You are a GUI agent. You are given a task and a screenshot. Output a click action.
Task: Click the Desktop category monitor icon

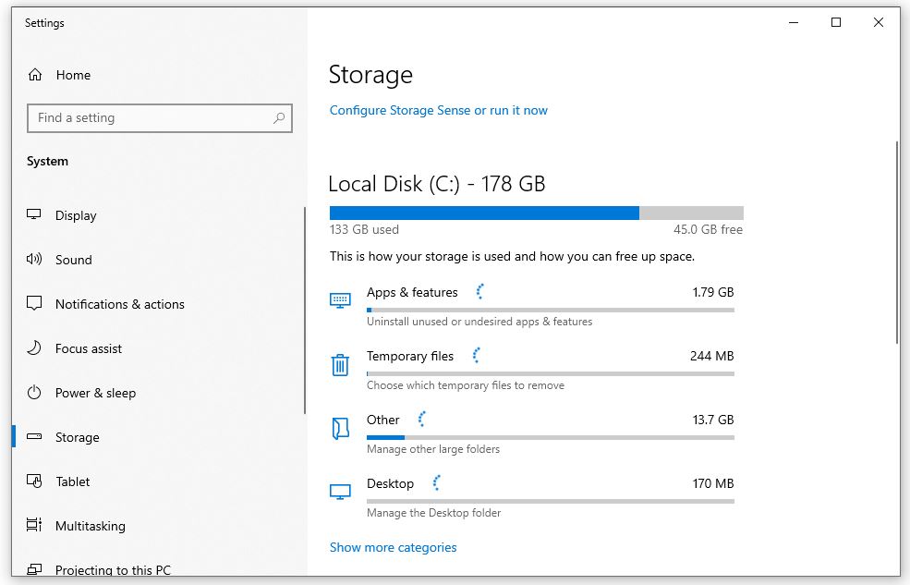(x=340, y=493)
